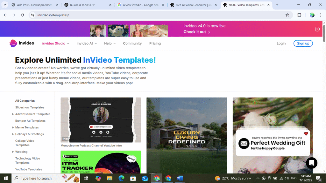Open Microsoft Word from the taskbar

coord(180,178)
